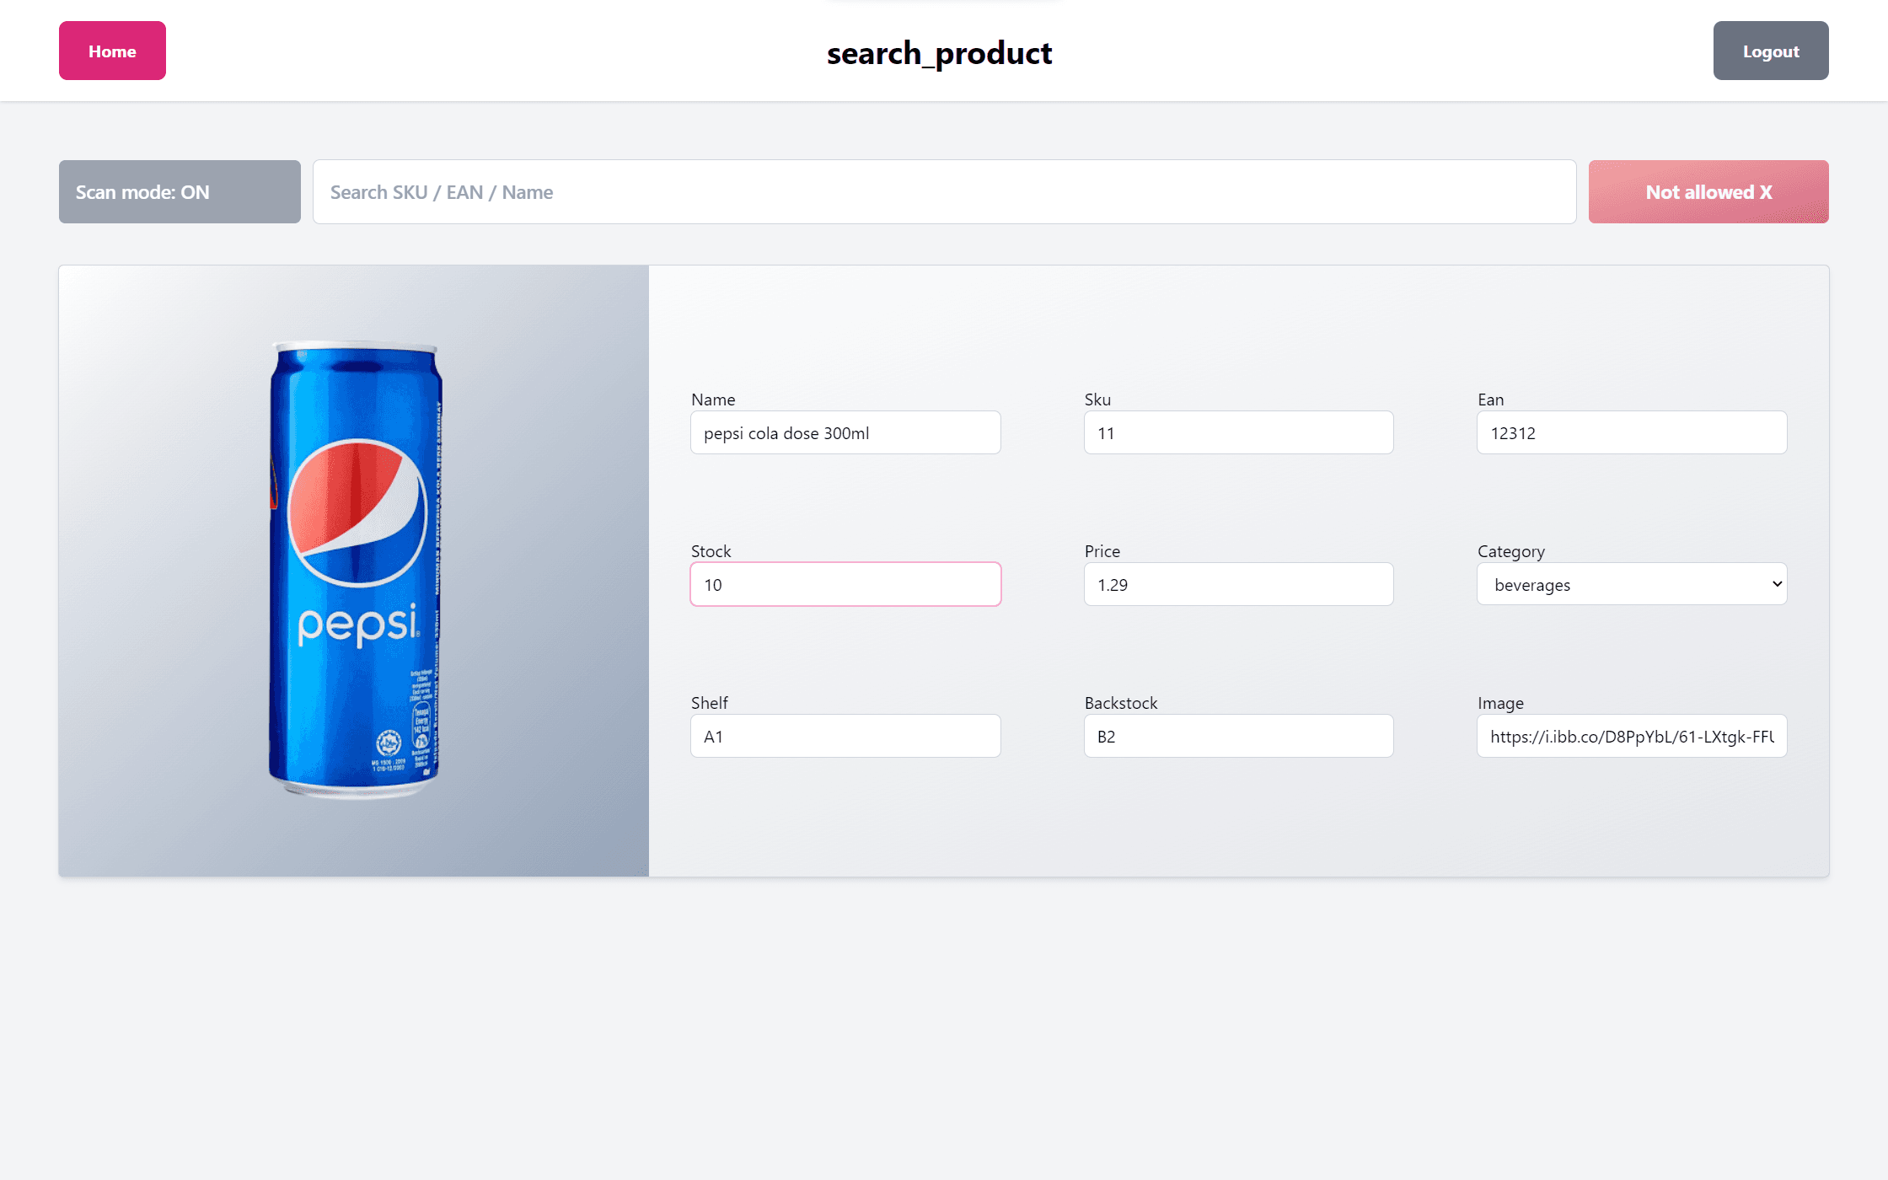The image size is (1888, 1180).
Task: Click the Price label text
Action: click(1102, 551)
